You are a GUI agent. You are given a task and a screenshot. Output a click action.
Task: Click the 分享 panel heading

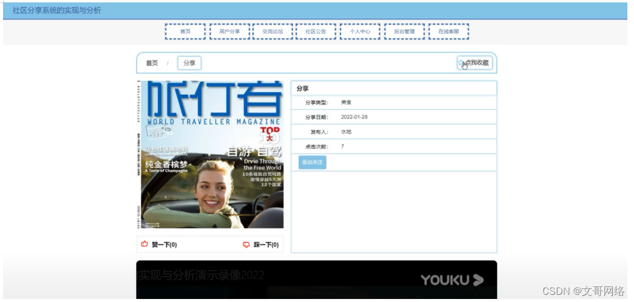pyautogui.click(x=303, y=89)
